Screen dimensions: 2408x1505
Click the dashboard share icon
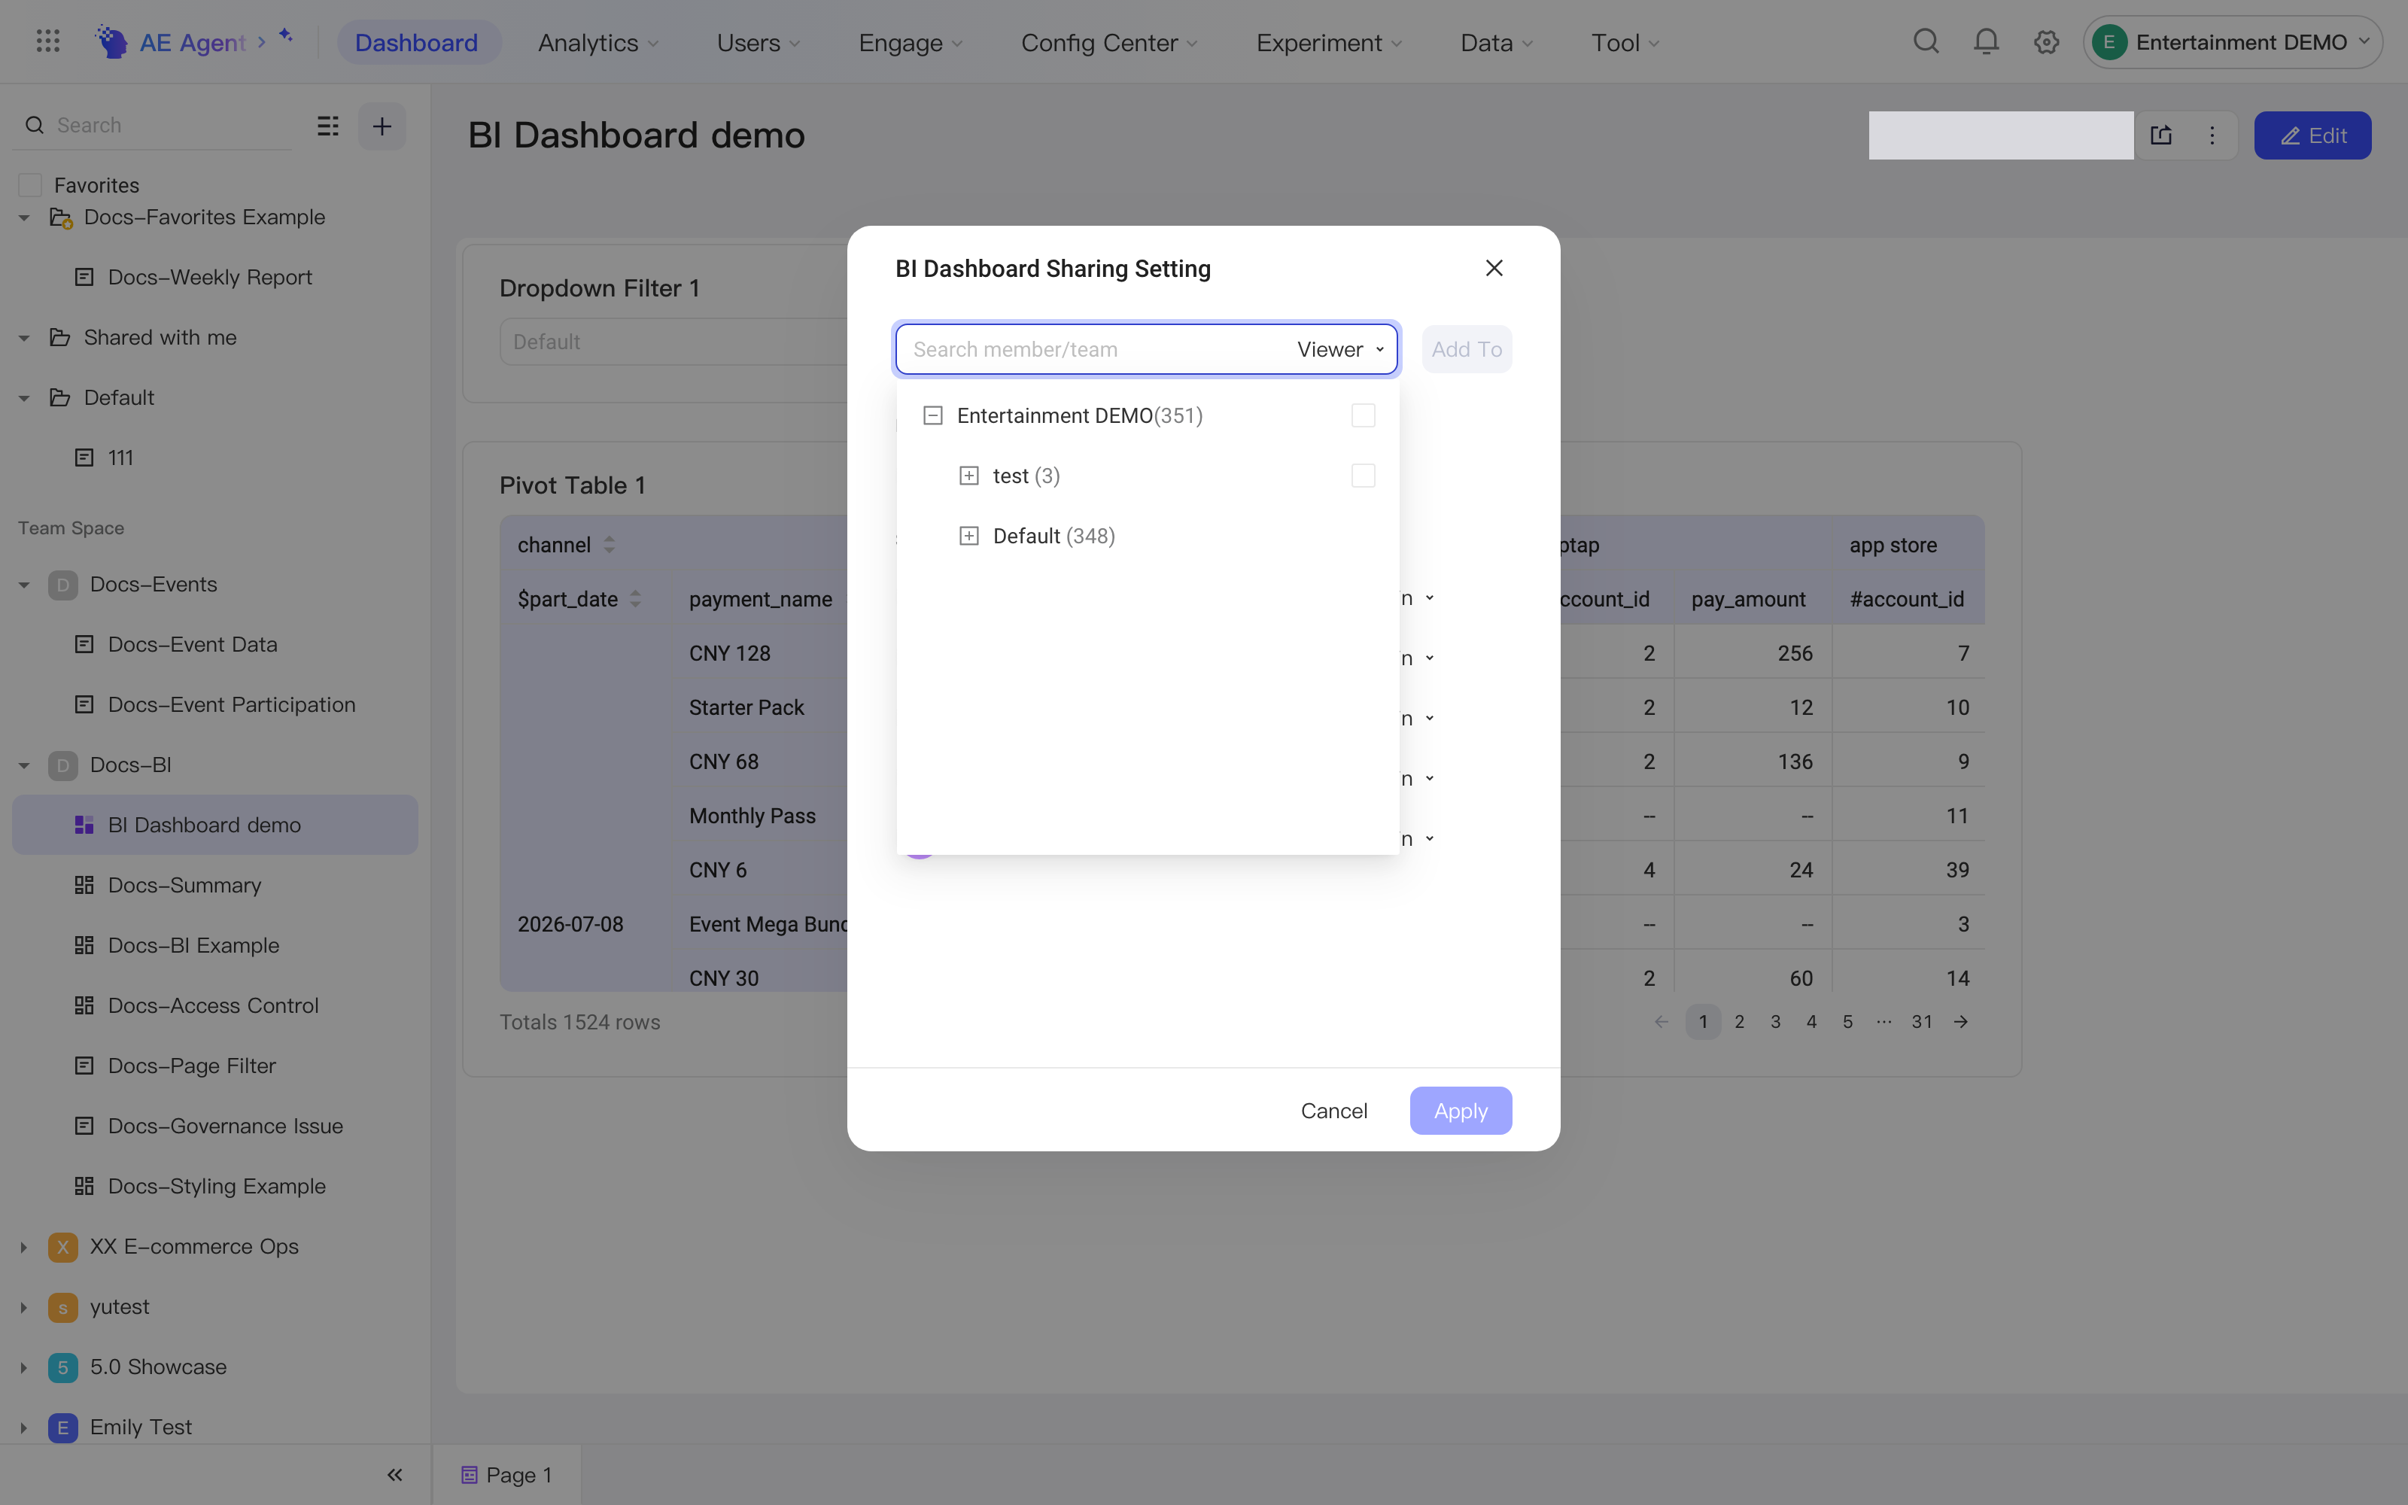click(x=2161, y=135)
